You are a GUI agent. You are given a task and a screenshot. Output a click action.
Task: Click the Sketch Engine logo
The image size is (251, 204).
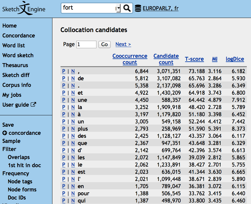pos(24,8)
